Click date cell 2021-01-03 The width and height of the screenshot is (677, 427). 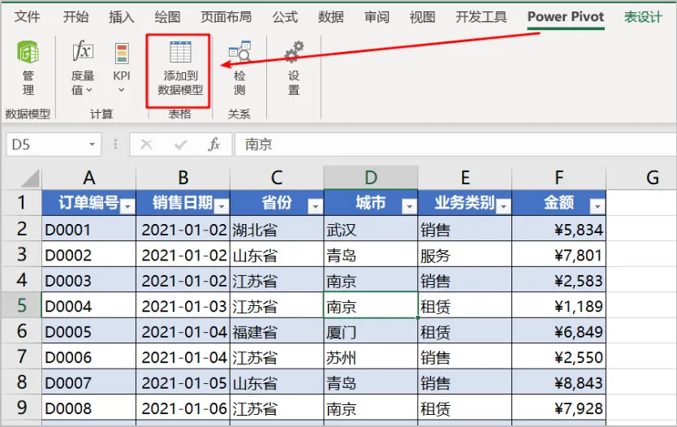click(x=183, y=306)
